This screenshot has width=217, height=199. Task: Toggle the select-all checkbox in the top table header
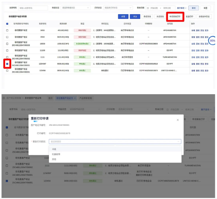[7, 24]
